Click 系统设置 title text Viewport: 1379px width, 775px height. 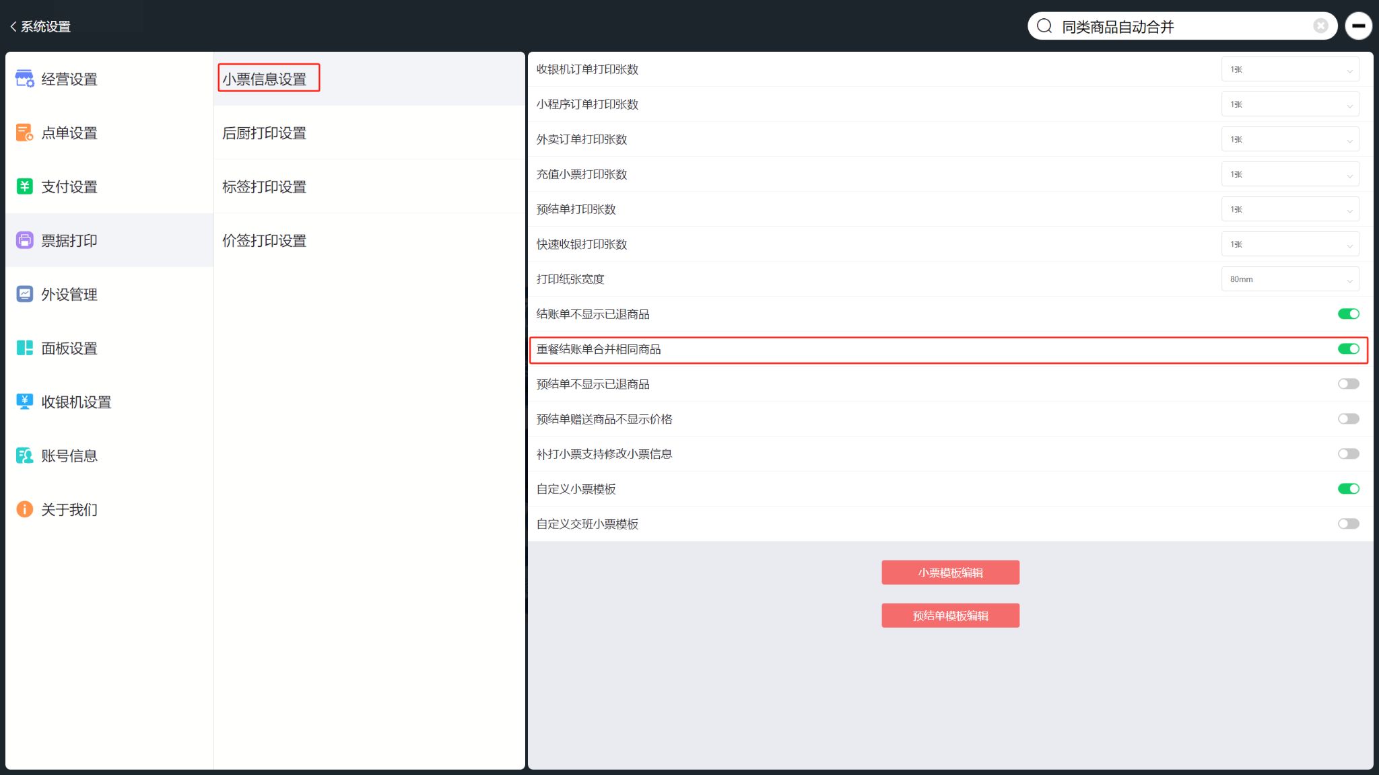tap(46, 26)
